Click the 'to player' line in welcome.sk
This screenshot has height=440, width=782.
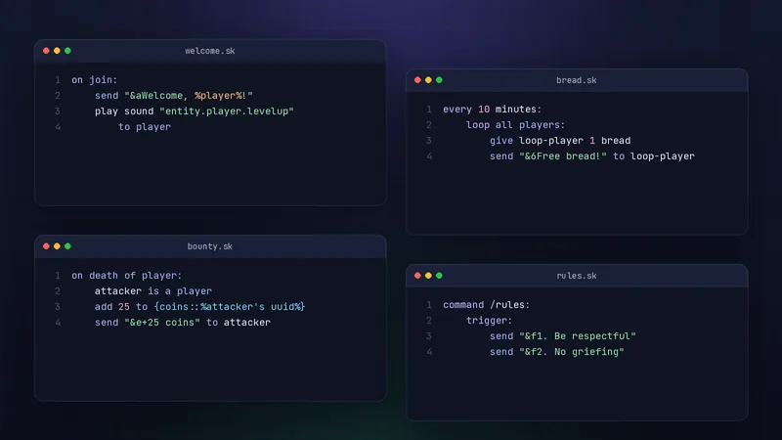145,127
